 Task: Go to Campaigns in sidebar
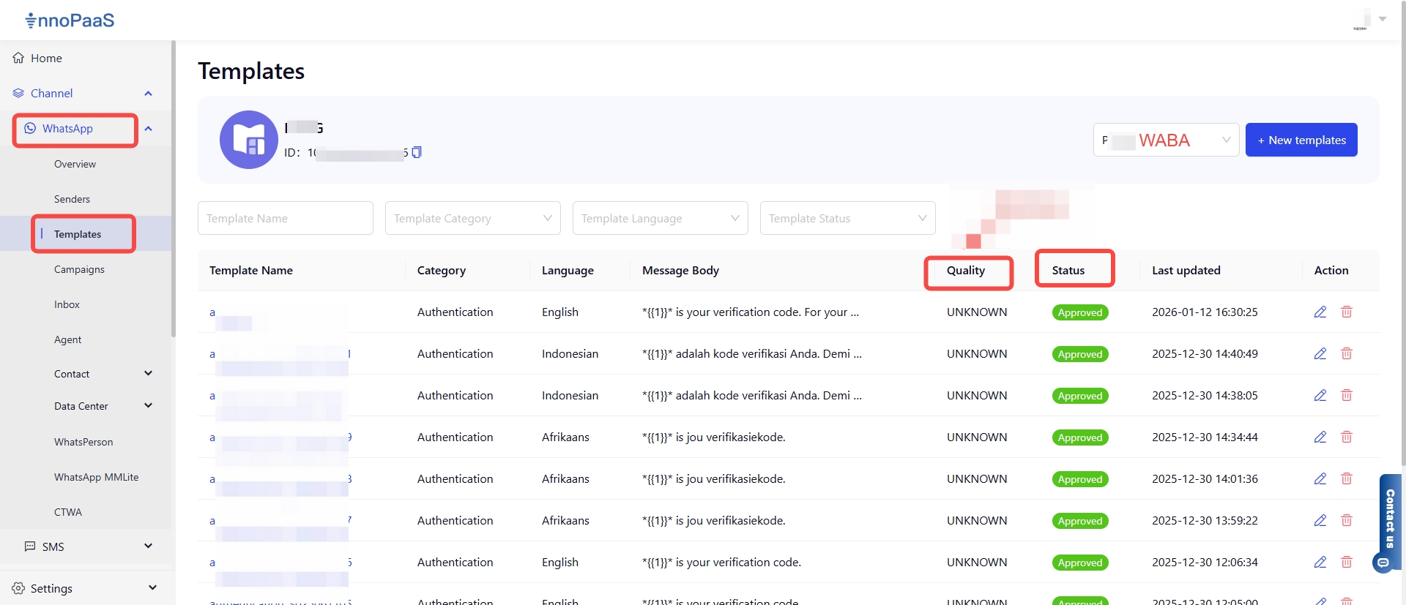79,269
